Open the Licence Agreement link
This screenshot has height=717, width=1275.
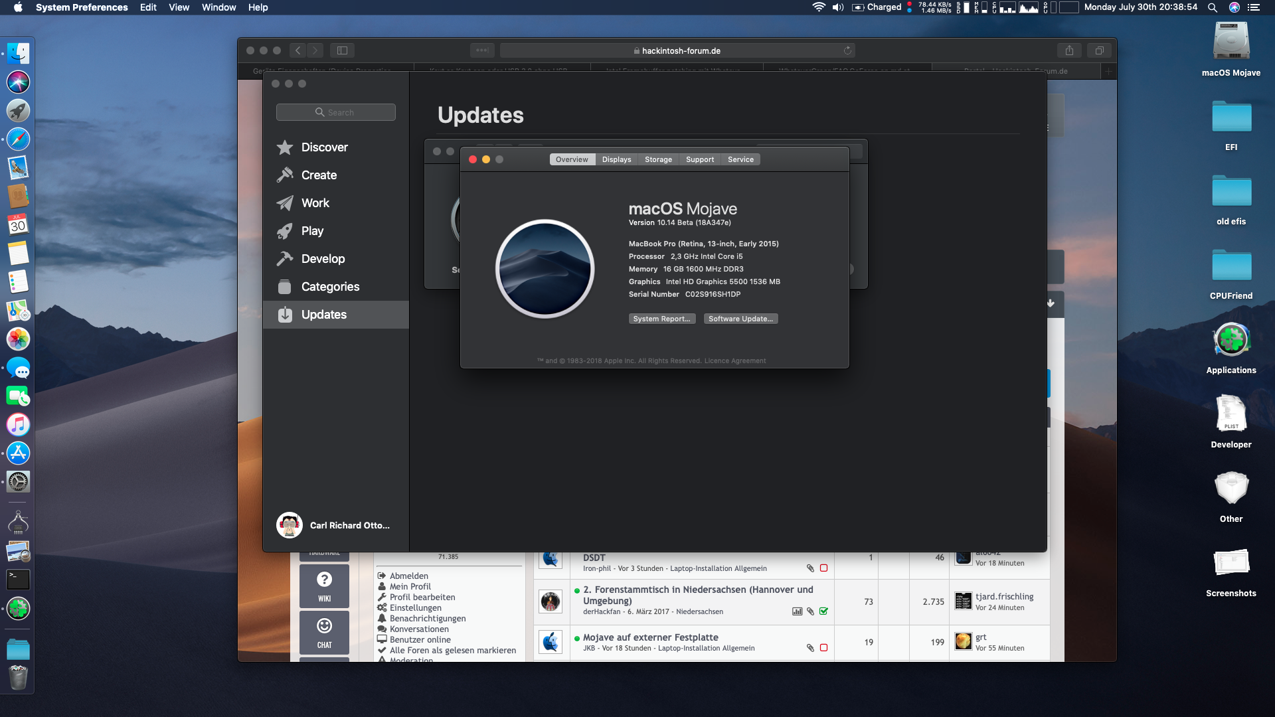735,361
